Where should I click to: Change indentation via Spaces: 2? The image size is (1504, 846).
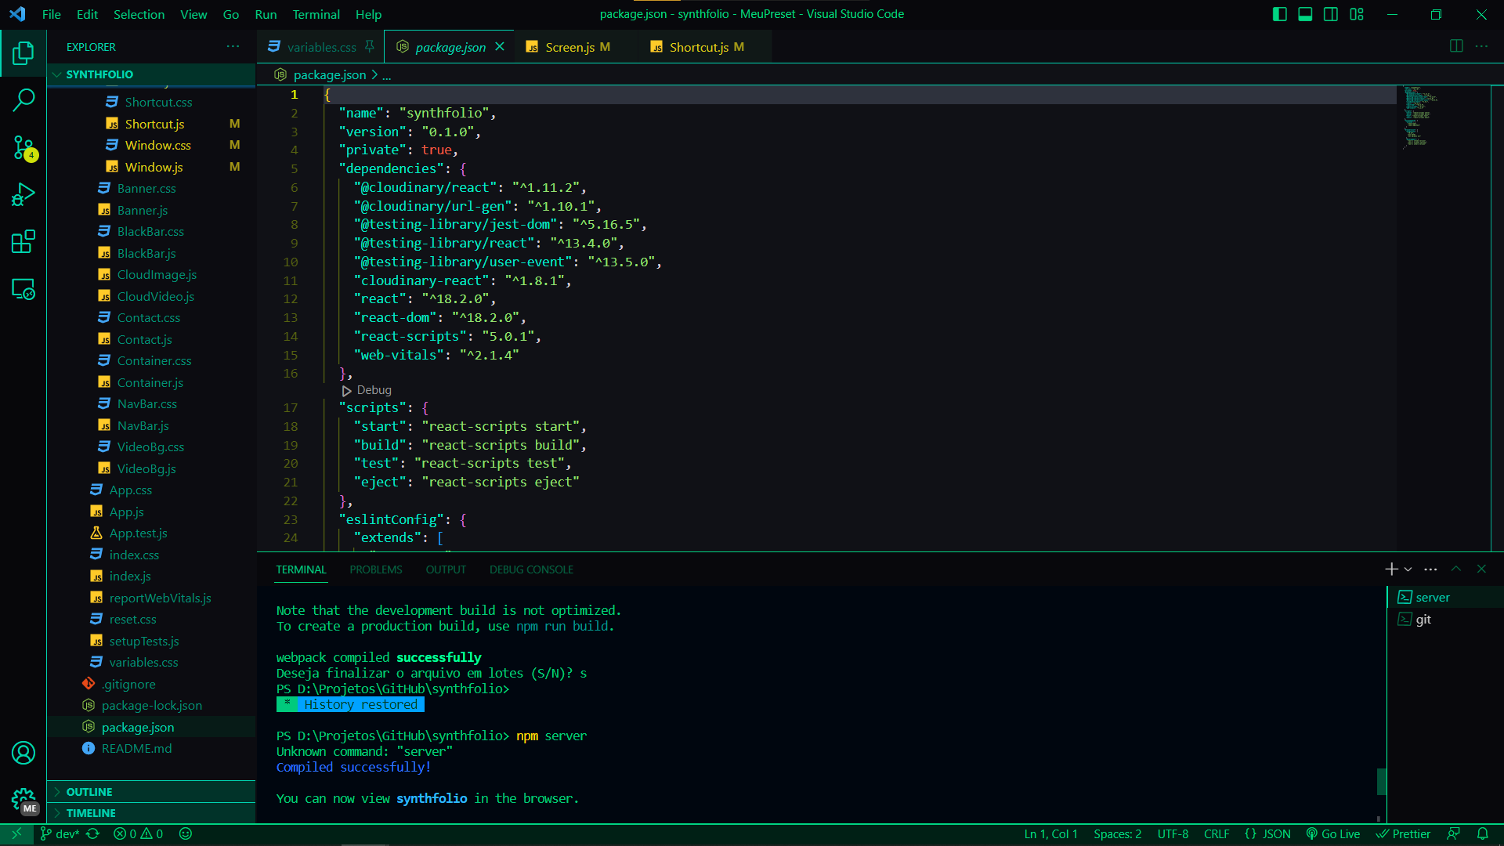click(x=1118, y=833)
